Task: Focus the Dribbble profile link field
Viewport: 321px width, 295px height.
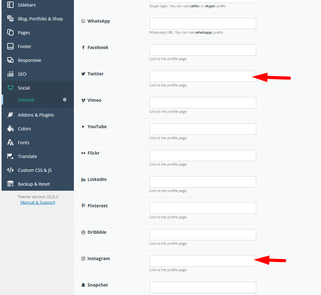Action: click(x=203, y=235)
